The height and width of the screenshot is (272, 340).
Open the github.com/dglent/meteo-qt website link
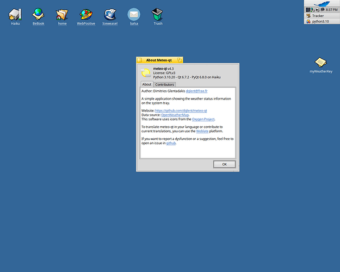coord(181,110)
